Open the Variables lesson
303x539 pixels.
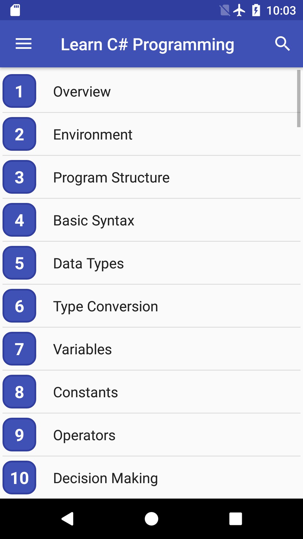click(82, 349)
